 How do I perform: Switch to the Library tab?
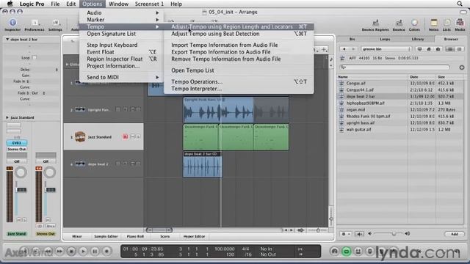coord(418,39)
